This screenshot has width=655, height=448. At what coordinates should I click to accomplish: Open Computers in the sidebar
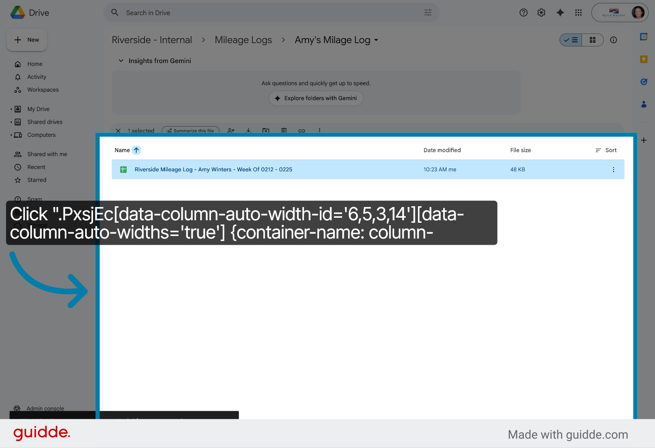click(x=42, y=135)
